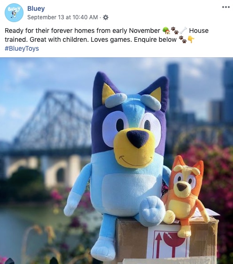Click the bone emoji in the post text
The height and width of the screenshot is (264, 233).
[183, 31]
